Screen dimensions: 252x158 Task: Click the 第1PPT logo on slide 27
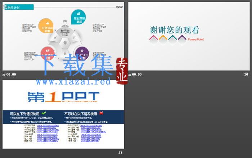[x=63, y=97]
